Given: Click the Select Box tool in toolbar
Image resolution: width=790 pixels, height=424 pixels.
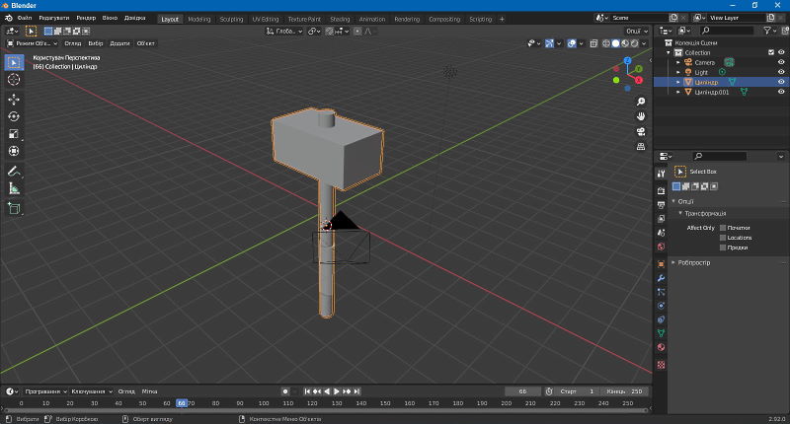Looking at the screenshot, I should (14, 62).
